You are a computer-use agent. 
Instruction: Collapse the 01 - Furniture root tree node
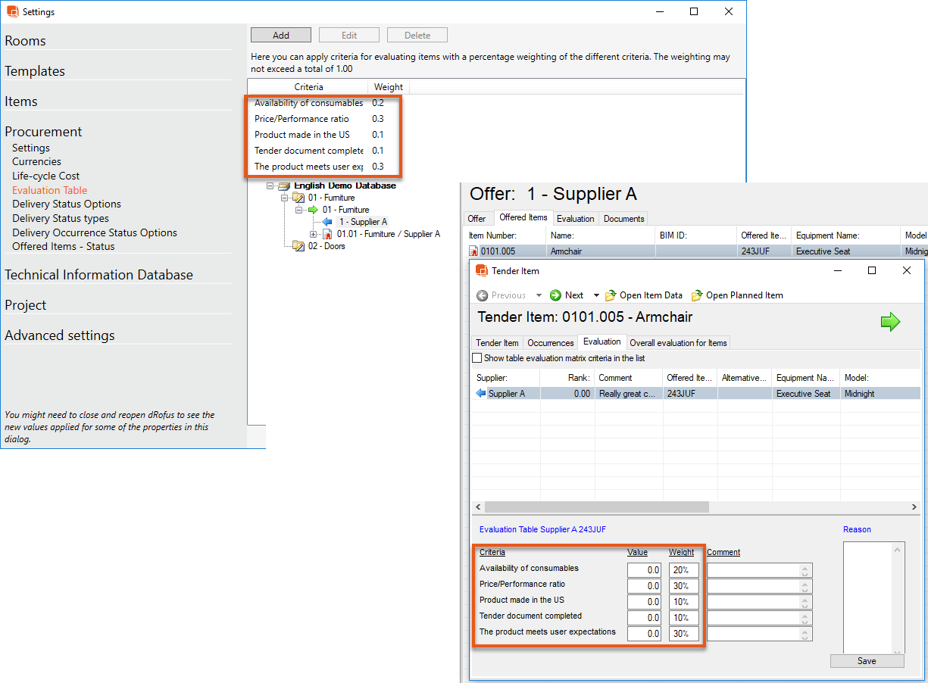click(x=284, y=198)
